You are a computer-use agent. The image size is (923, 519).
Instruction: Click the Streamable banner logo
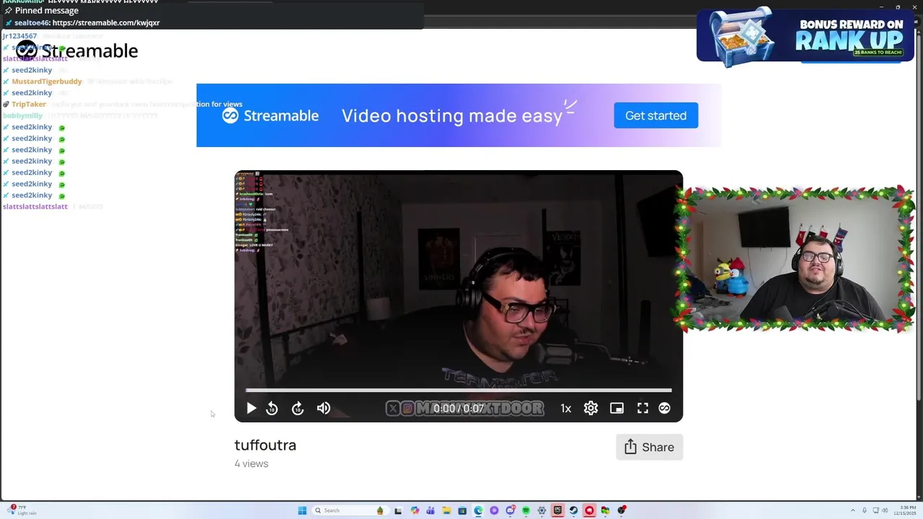pyautogui.click(x=270, y=115)
